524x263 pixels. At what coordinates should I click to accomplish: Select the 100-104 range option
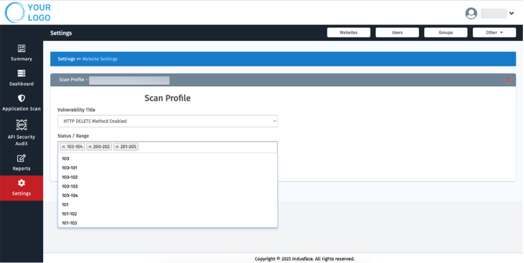coord(167,195)
